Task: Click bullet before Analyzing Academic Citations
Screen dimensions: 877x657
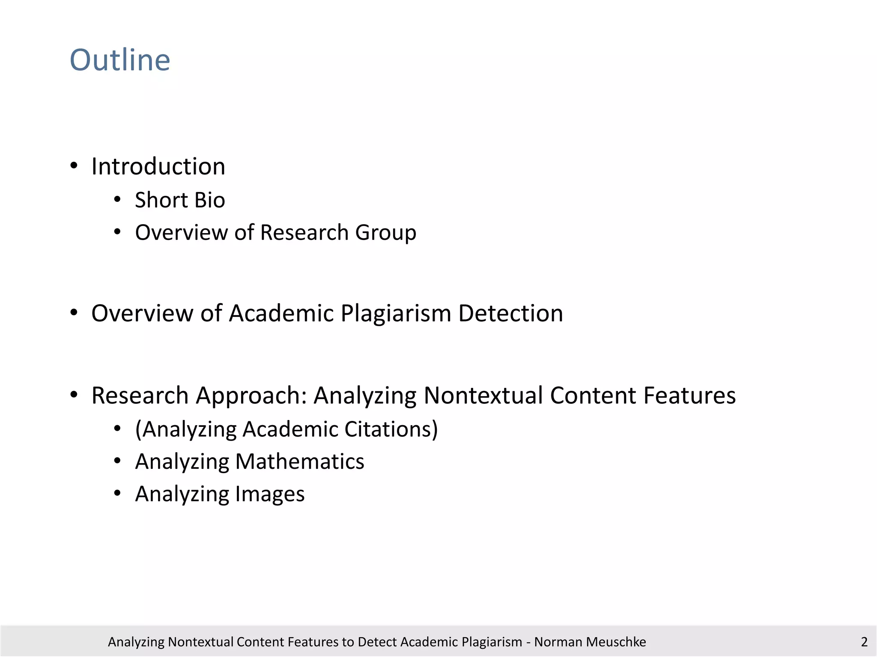Action: tap(117, 429)
